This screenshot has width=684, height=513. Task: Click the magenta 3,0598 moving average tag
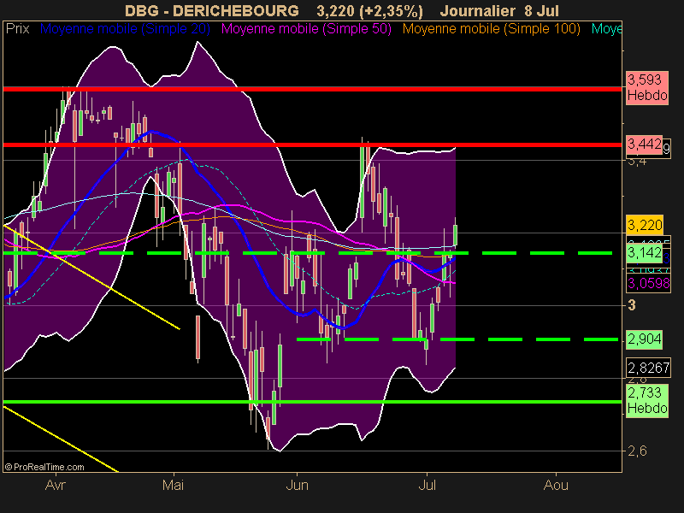[x=648, y=284]
